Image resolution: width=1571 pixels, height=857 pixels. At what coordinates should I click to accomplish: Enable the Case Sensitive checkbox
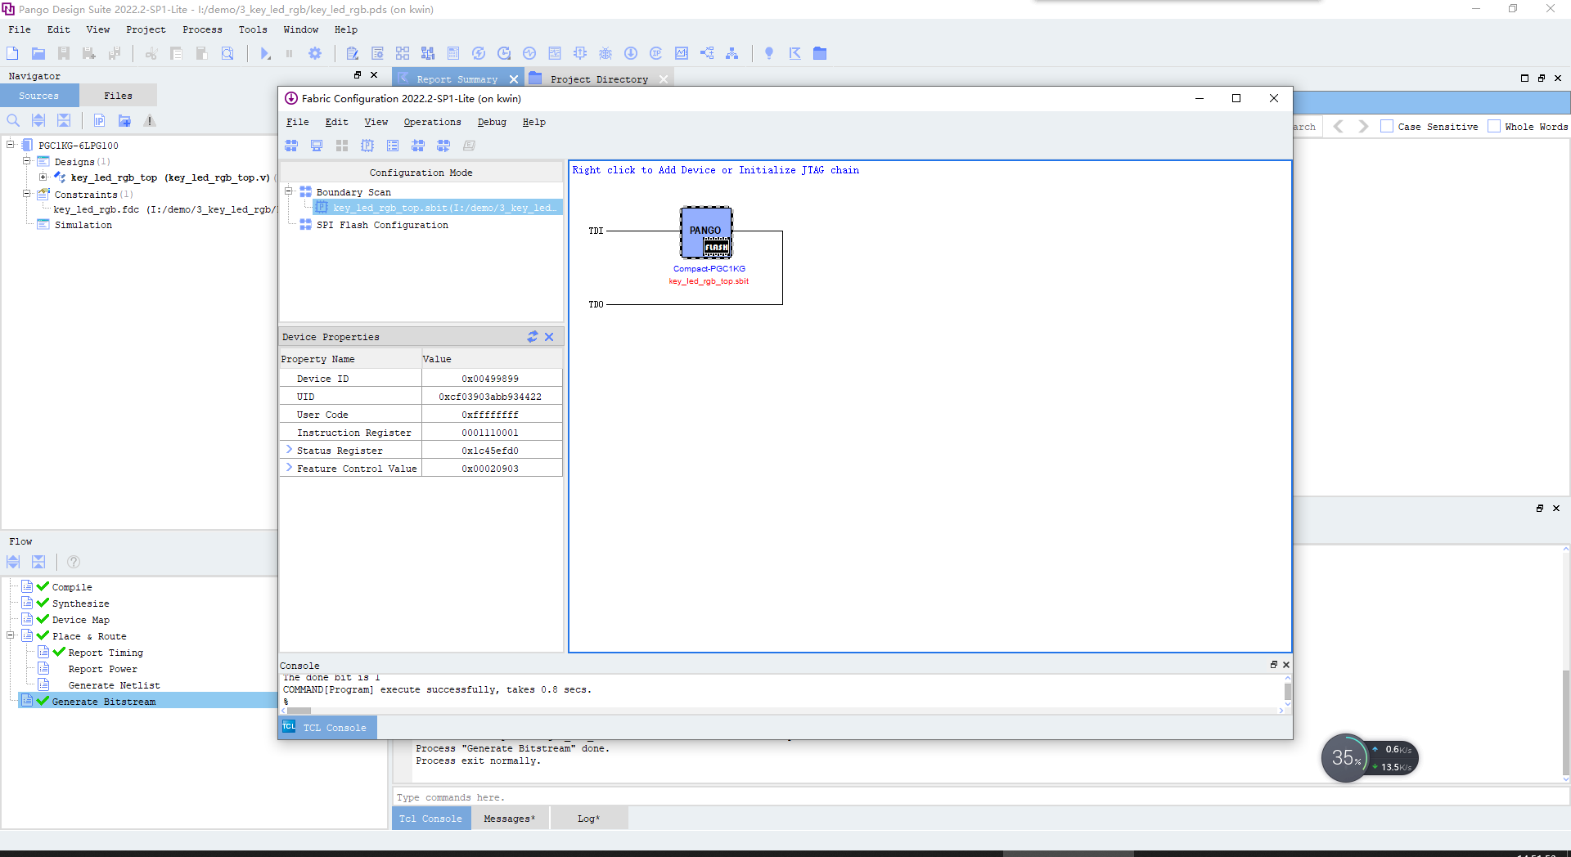[x=1387, y=127]
